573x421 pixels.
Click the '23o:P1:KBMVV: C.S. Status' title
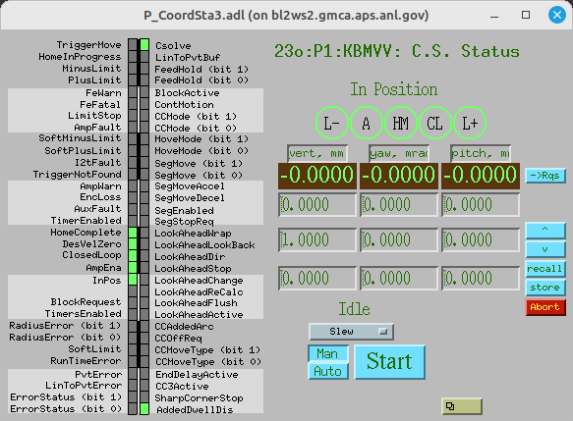397,51
